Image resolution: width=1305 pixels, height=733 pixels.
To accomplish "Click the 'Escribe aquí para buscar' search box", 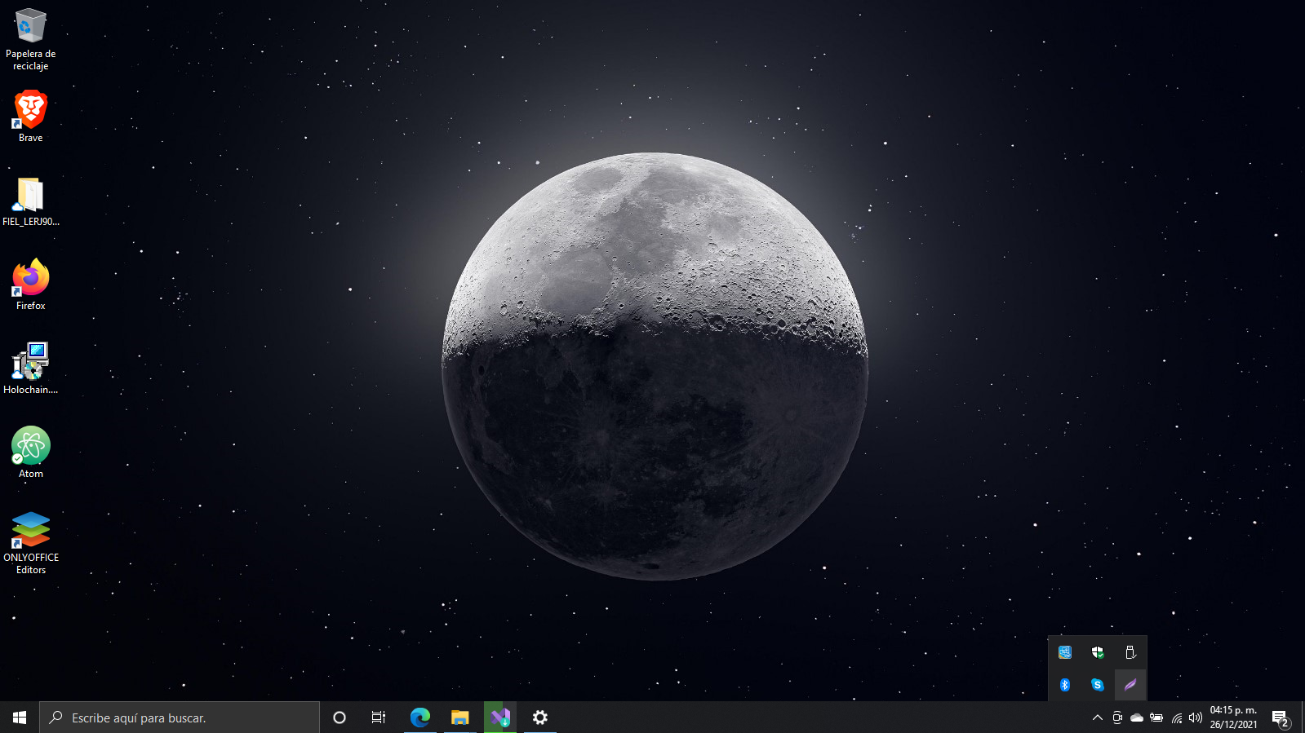I will [180, 718].
